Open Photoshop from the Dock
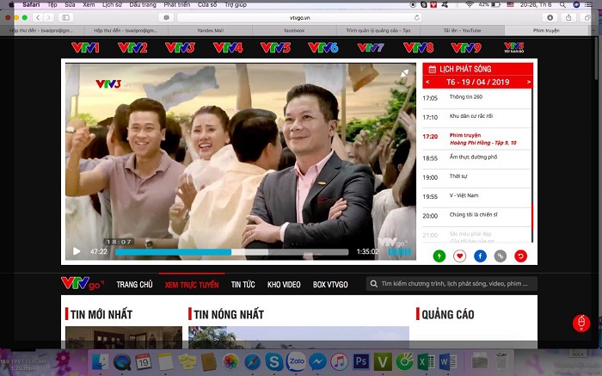Screen dimensions: 602x376 coord(361,361)
